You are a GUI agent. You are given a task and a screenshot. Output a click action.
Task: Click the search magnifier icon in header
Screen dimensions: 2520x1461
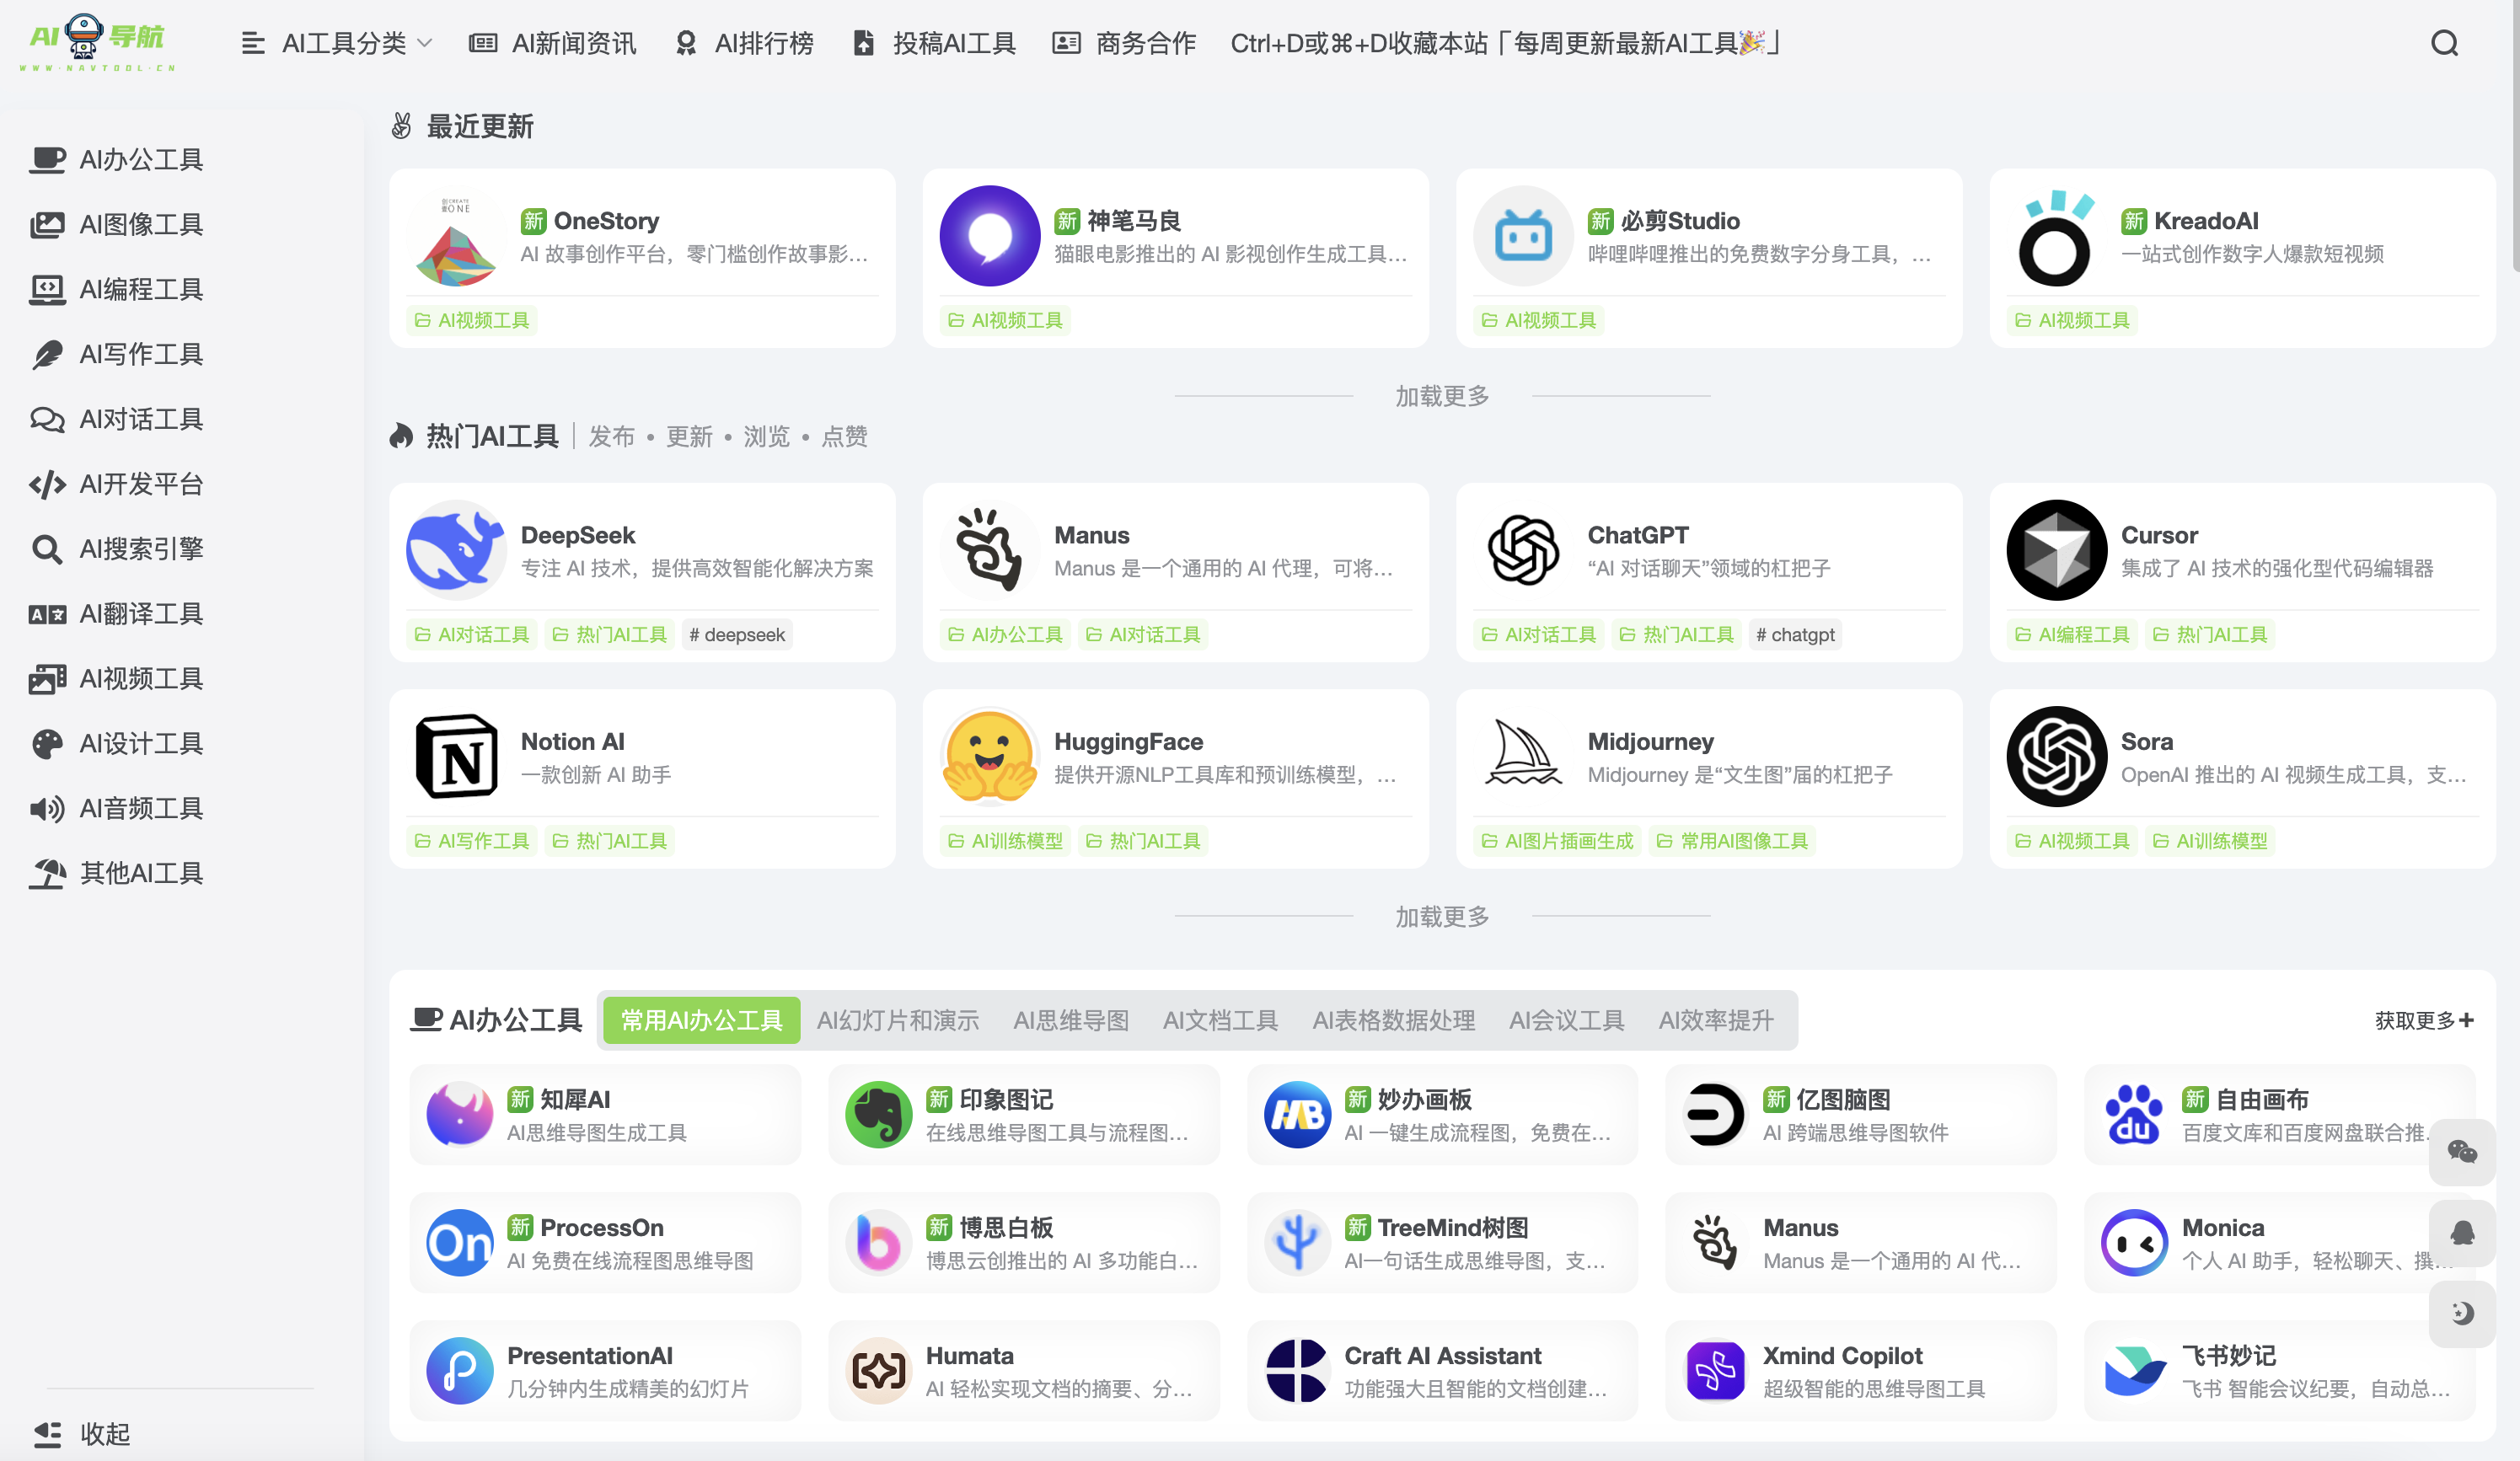coord(2444,43)
